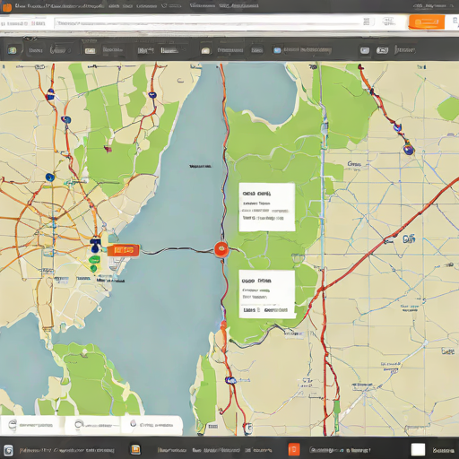Open the list icon inside the search field

367,22
